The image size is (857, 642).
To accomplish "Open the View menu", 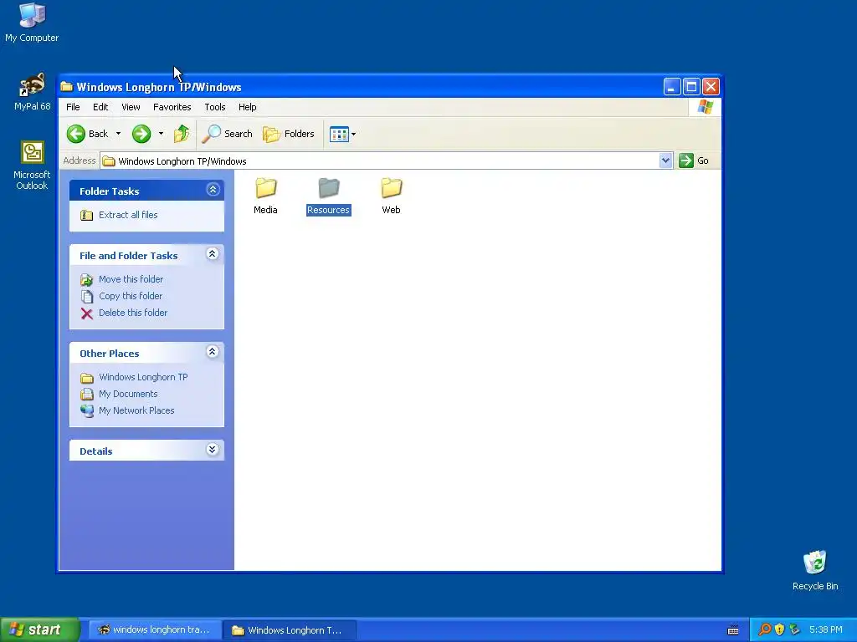I will [131, 107].
